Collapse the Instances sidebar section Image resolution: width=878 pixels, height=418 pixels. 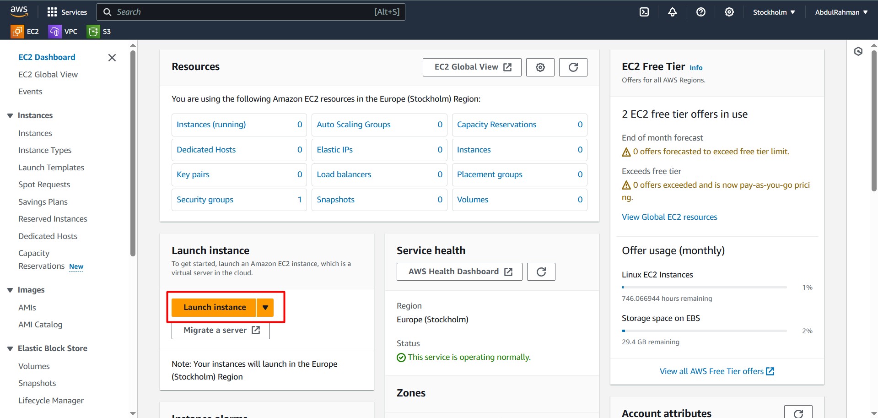tap(10, 116)
